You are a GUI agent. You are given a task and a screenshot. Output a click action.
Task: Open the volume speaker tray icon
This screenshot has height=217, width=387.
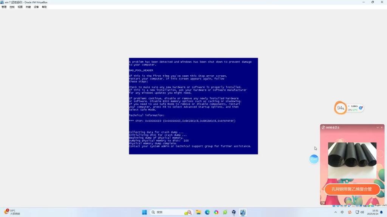(x=362, y=212)
